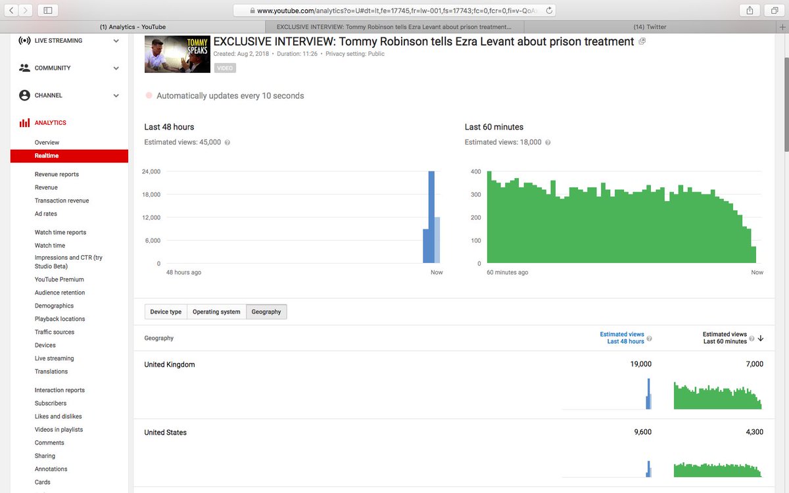Switch to the EXCLUSIVE INTERVIEW browser tab

[393, 27]
